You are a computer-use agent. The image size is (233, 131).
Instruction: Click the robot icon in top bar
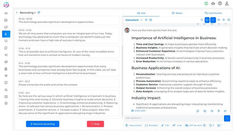pyautogui.click(x=213, y=3)
